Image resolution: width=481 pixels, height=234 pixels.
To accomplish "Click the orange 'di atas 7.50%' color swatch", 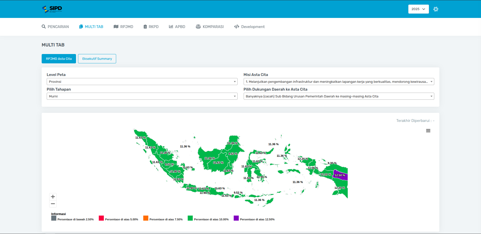I will pos(146,218).
